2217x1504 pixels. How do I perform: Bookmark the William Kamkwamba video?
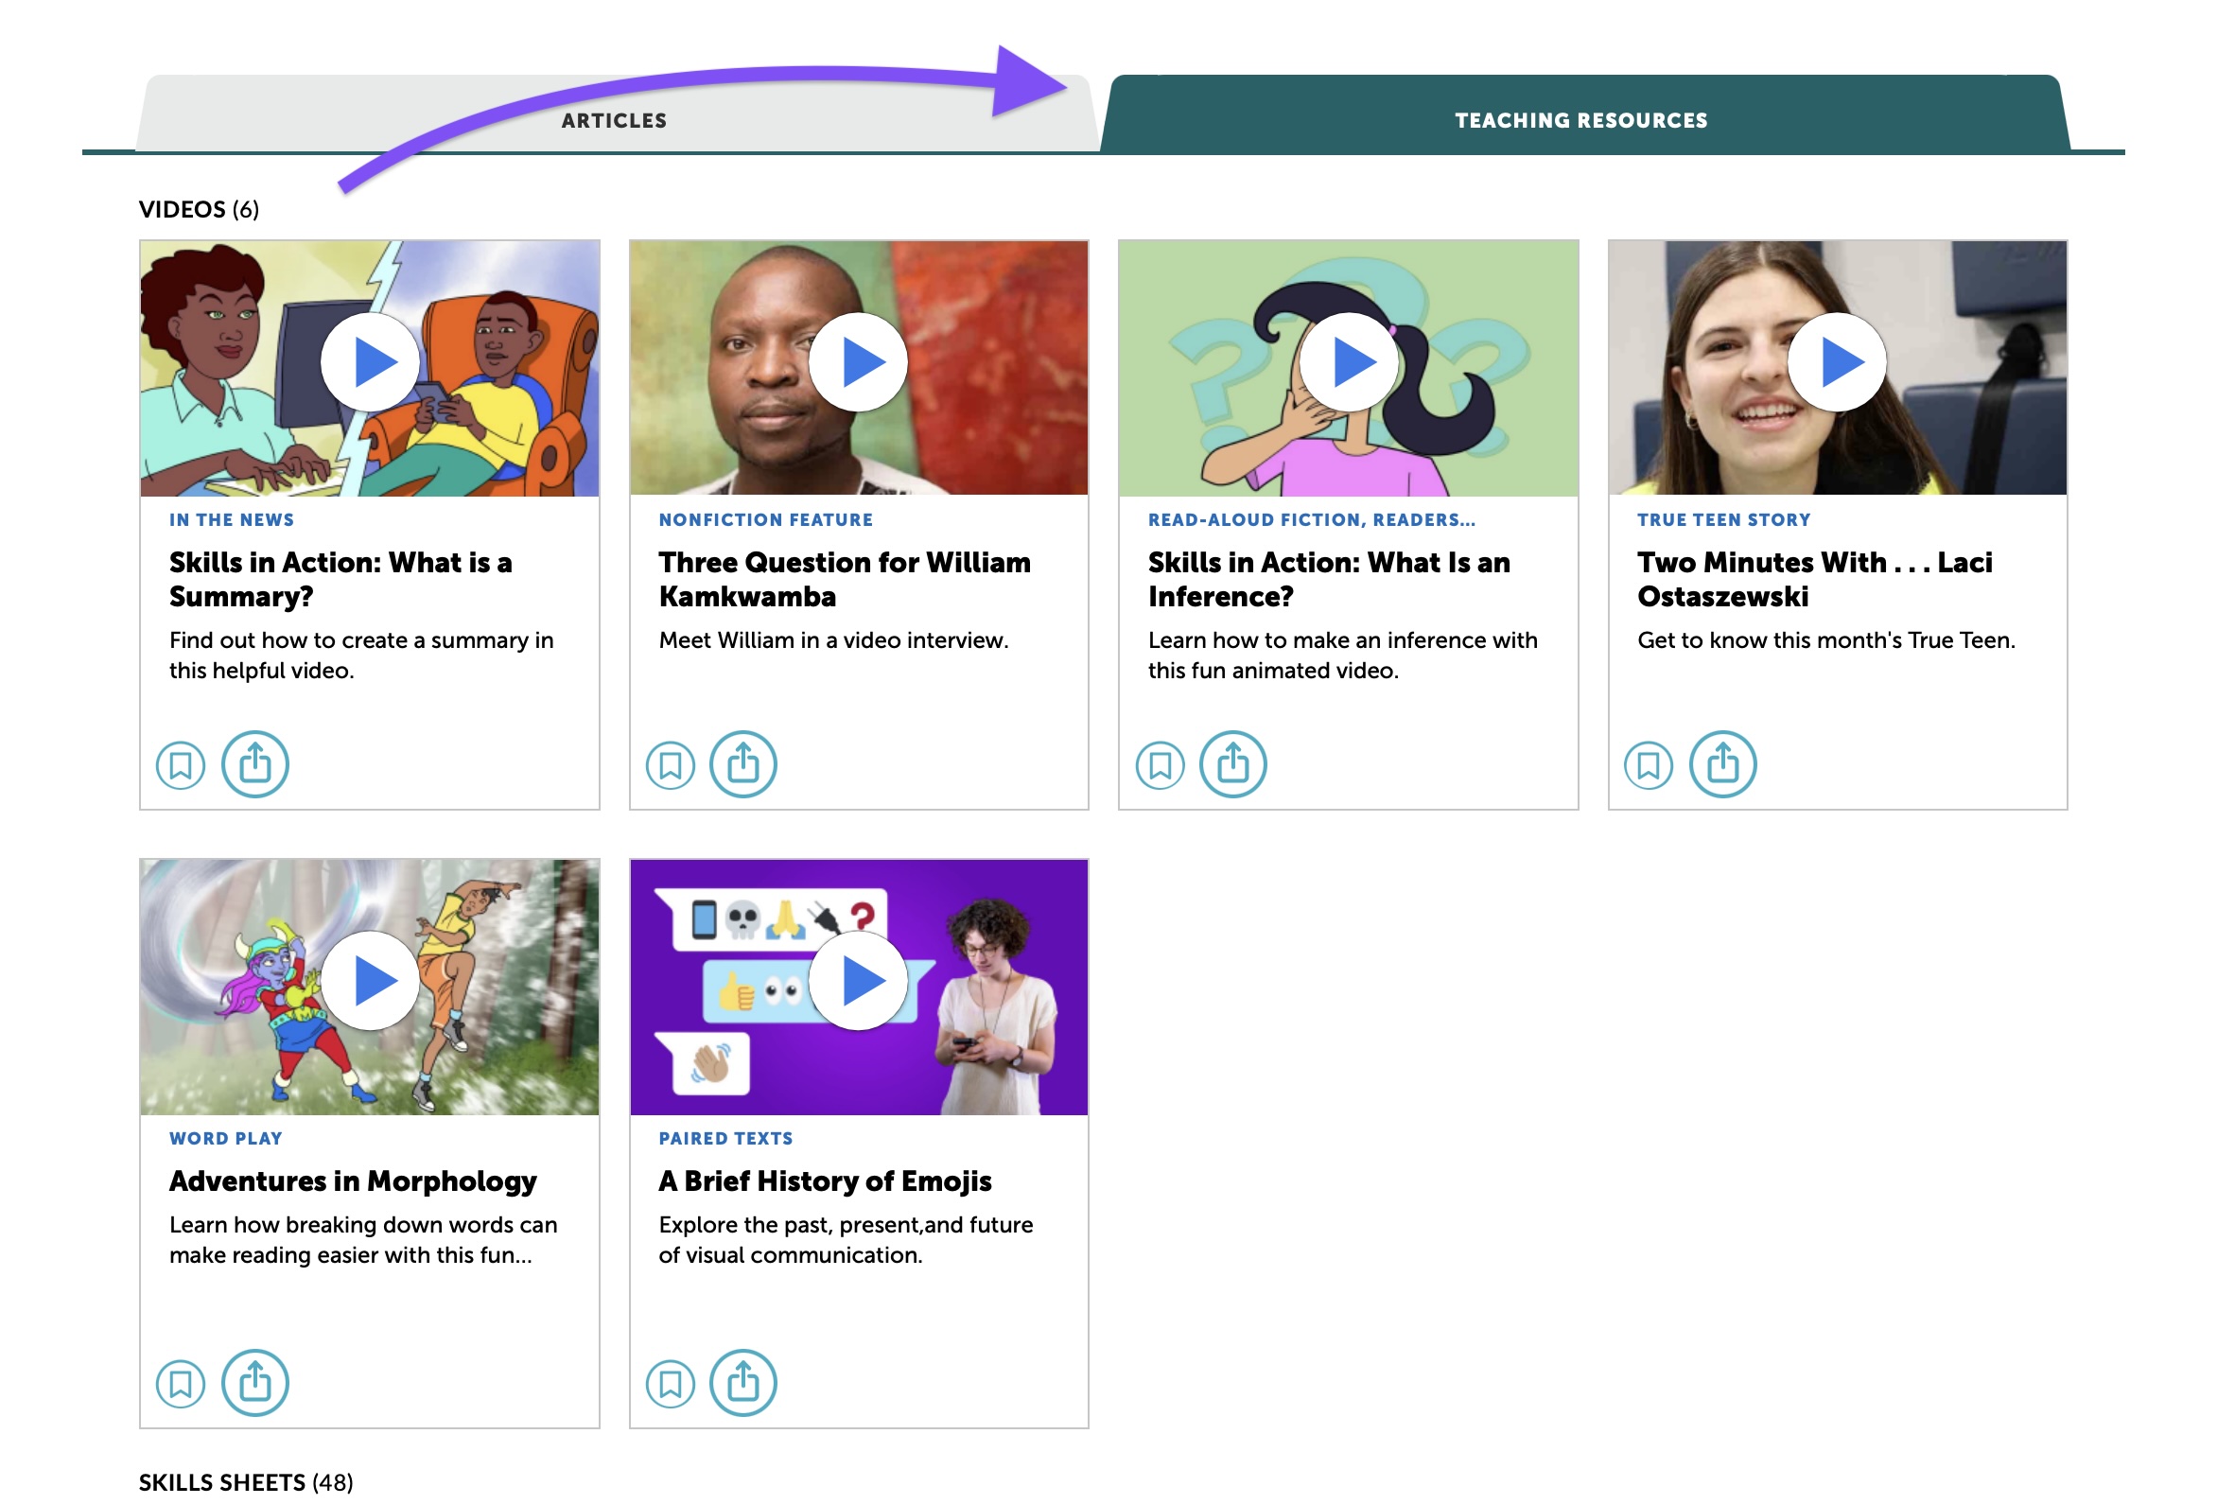(x=670, y=764)
